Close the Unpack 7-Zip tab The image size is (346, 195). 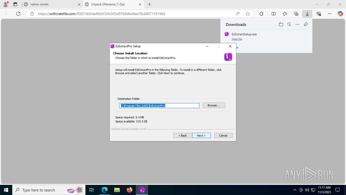tap(140, 4)
